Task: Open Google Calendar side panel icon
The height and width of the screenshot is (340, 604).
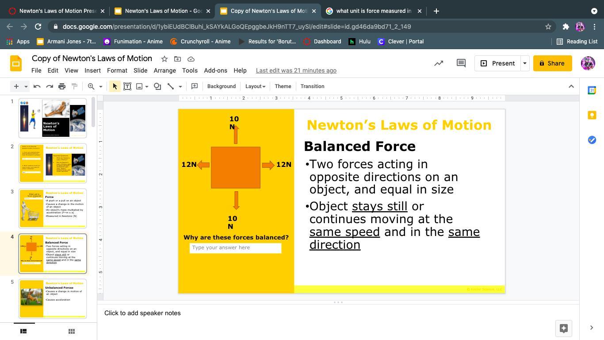Action: coord(592,90)
